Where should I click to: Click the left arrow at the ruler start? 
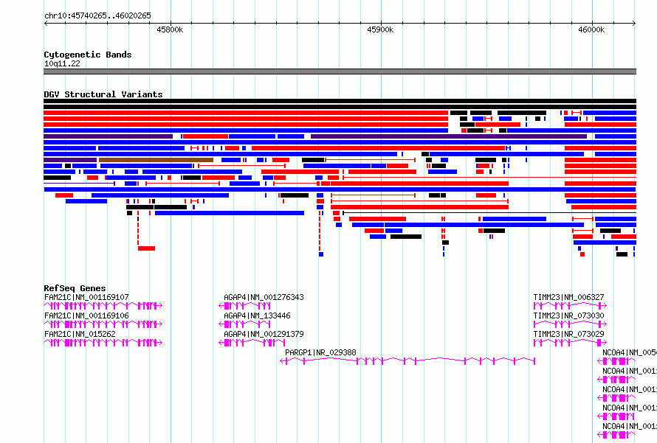point(46,23)
